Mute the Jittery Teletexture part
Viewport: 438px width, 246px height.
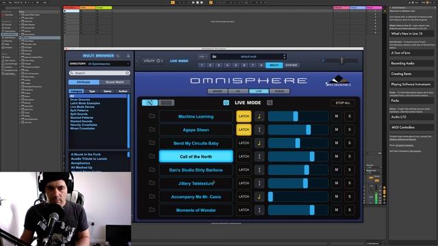pyautogui.click(x=336, y=183)
